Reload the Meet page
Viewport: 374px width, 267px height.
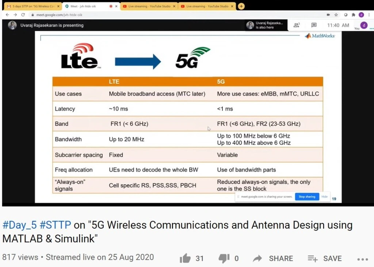[23, 15]
